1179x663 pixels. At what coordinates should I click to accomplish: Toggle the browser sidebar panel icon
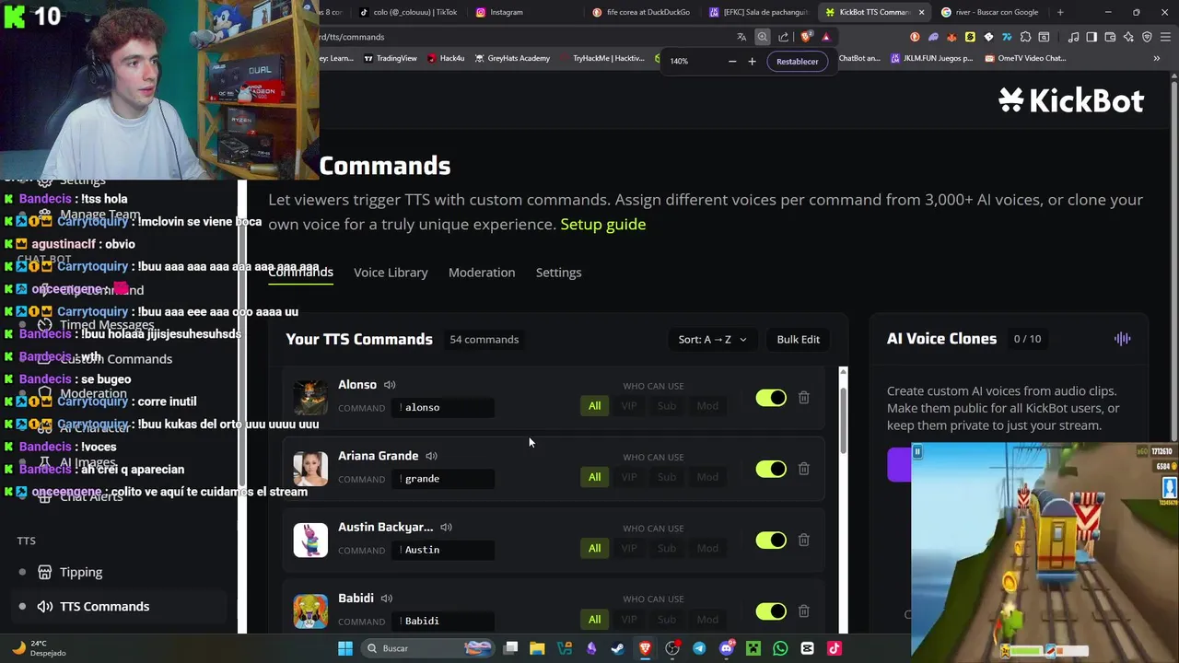(1091, 37)
